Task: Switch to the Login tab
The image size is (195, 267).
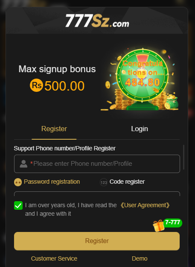Action: click(140, 129)
